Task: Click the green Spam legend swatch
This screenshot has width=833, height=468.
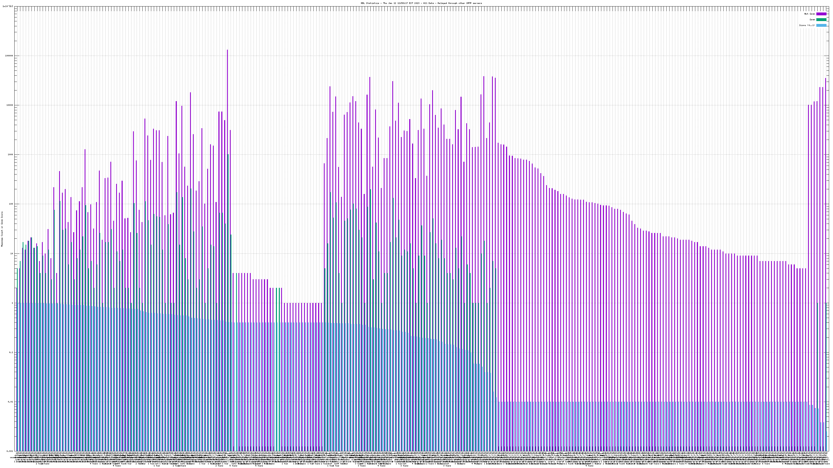Action: coord(821,20)
